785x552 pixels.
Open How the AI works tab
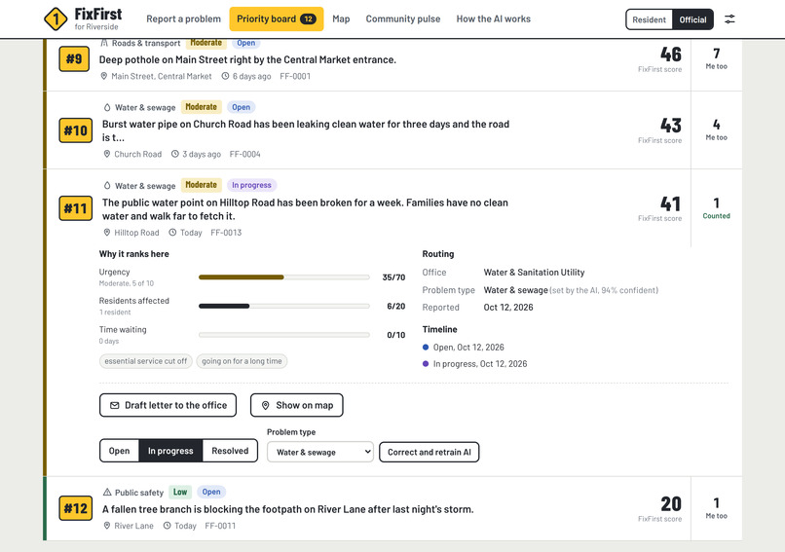click(x=493, y=19)
